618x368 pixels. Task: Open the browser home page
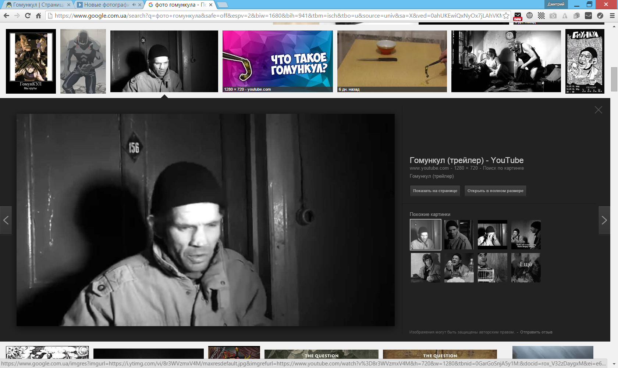coord(38,15)
